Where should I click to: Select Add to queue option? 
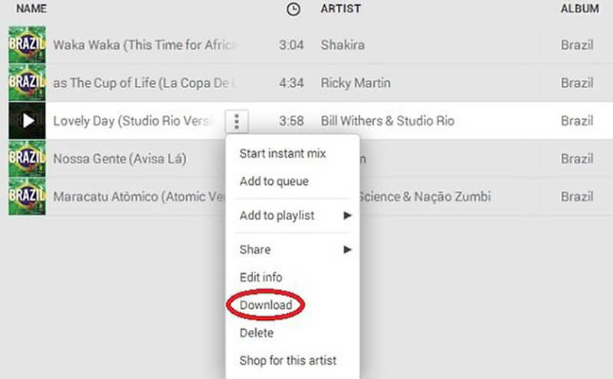[274, 182]
